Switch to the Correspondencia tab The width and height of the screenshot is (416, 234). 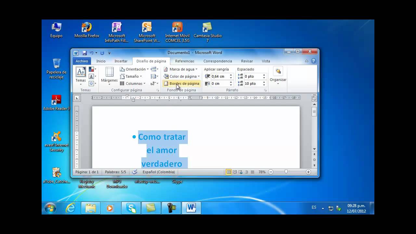pyautogui.click(x=218, y=61)
